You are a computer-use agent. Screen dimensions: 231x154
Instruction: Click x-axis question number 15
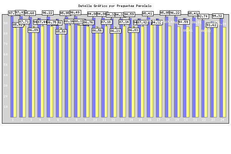click(x=141, y=120)
